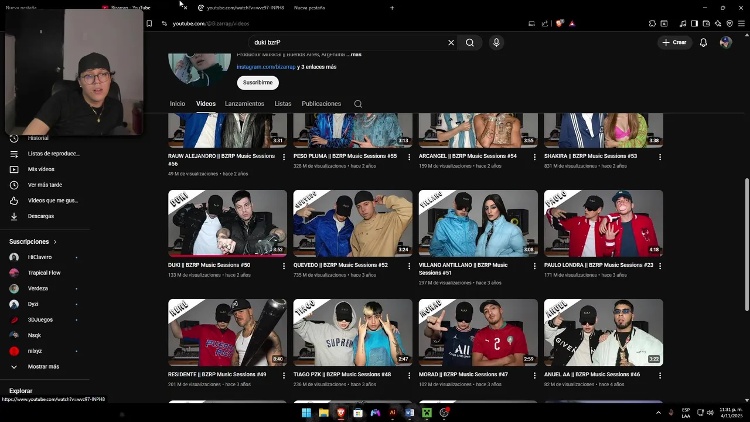Open the Publicaciones tab
This screenshot has width=750, height=422.
321,104
